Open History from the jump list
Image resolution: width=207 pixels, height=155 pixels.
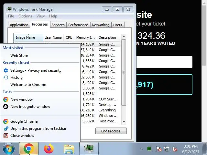[x=16, y=77]
